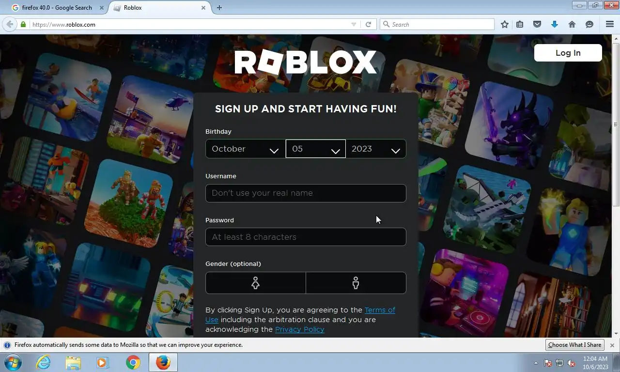Open the birthday month dropdown
This screenshot has width=620, height=372.
(246, 149)
